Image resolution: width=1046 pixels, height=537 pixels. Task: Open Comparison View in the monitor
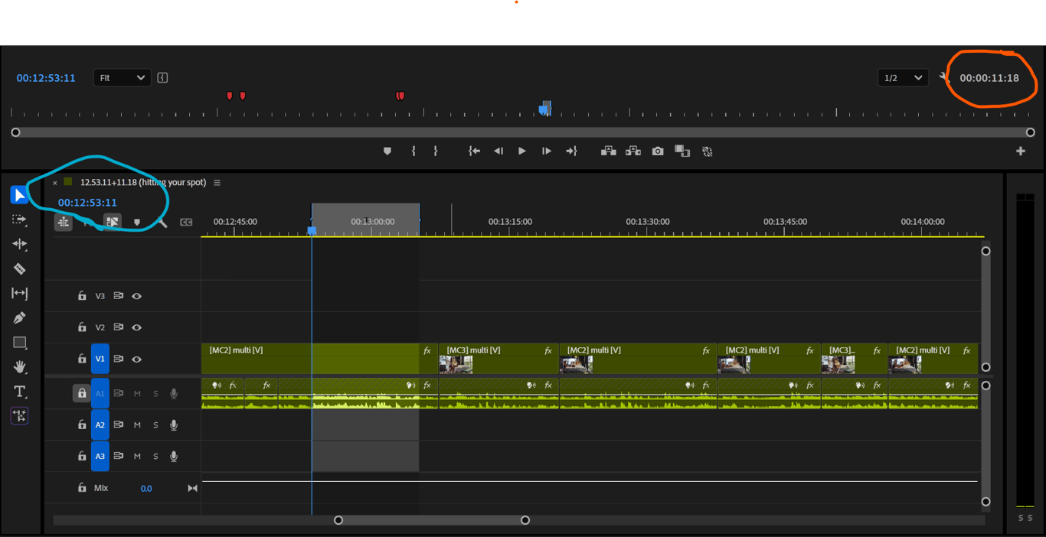[x=682, y=151]
